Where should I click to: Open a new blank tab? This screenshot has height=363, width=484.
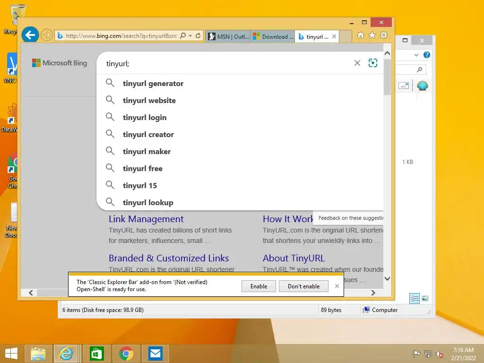pyautogui.click(x=346, y=36)
